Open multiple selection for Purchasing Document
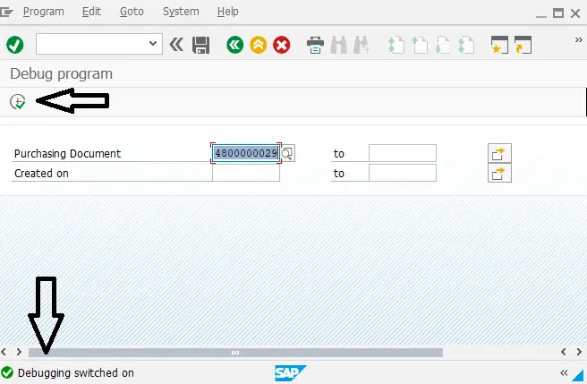Screen dimensions: 587x384 [x=499, y=153]
